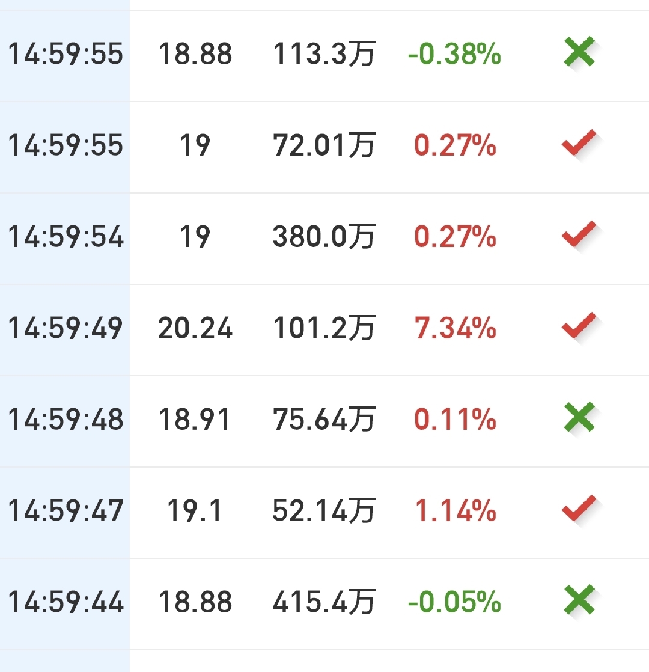
Task: Click the volume 75.64万
Action: point(324,420)
